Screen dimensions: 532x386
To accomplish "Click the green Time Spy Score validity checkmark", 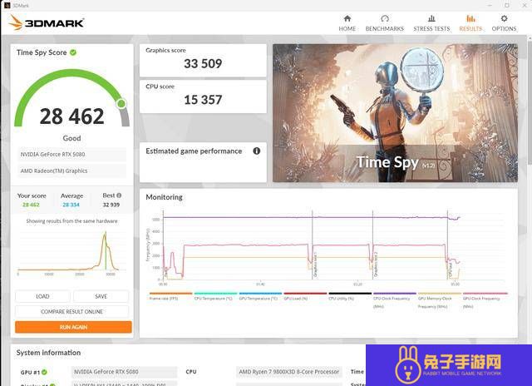I will (73, 52).
